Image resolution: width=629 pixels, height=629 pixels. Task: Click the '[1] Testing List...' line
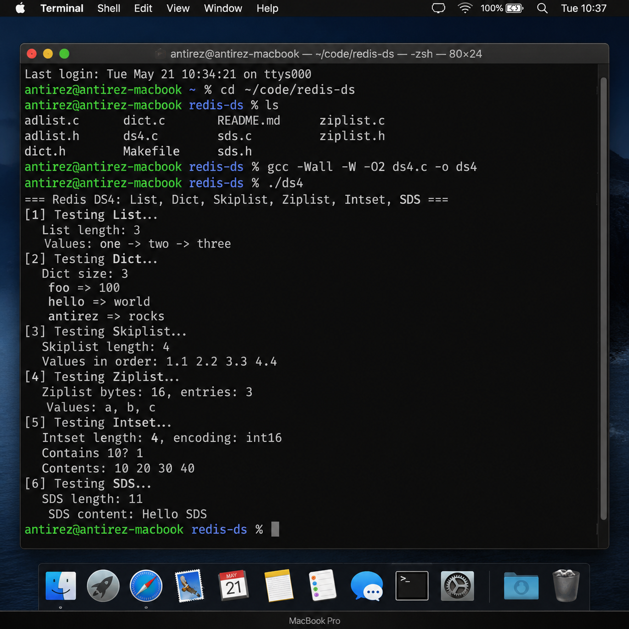[x=91, y=215]
